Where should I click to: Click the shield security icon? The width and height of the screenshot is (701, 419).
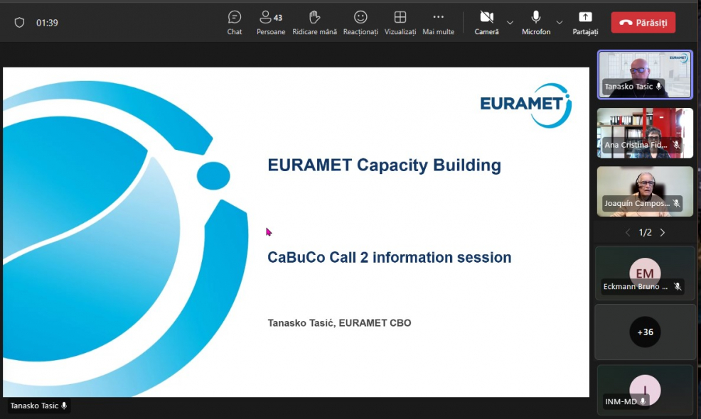tap(19, 22)
